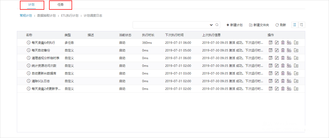Switch to the 计划 tab
The height and width of the screenshot is (138, 329).
(31, 5)
